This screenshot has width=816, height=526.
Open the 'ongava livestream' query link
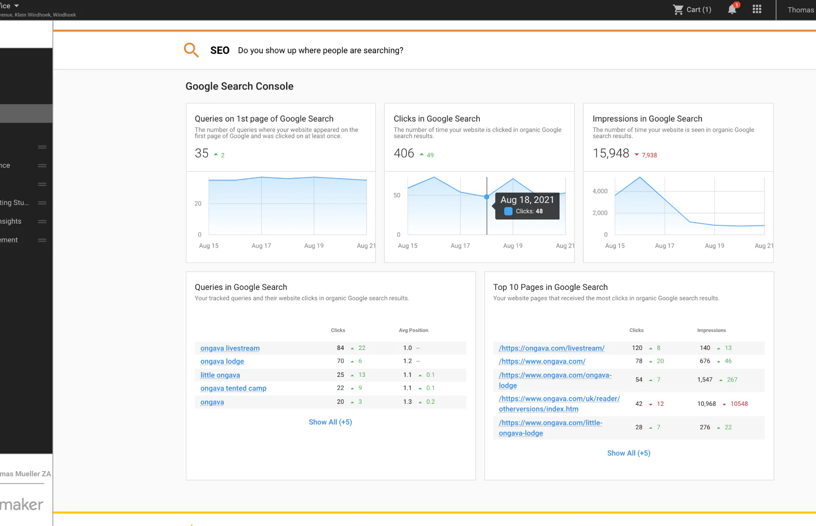[230, 348]
